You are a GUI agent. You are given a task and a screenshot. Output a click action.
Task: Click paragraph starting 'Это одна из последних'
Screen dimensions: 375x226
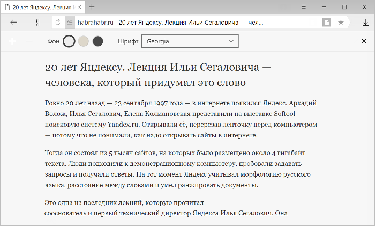tap(166, 208)
